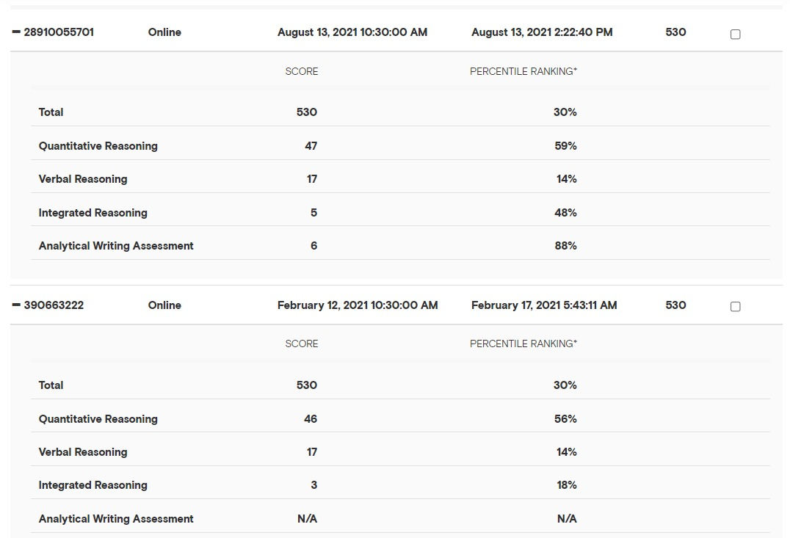
Task: Click the 88% percentile ranking value
Action: point(565,246)
